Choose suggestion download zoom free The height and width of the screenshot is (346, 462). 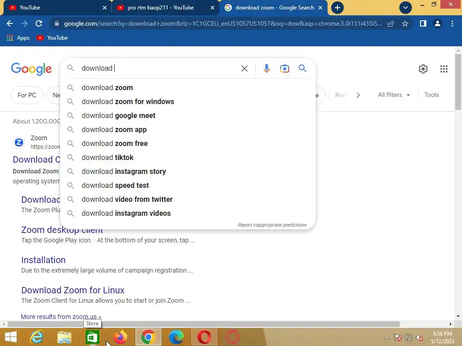click(188, 144)
